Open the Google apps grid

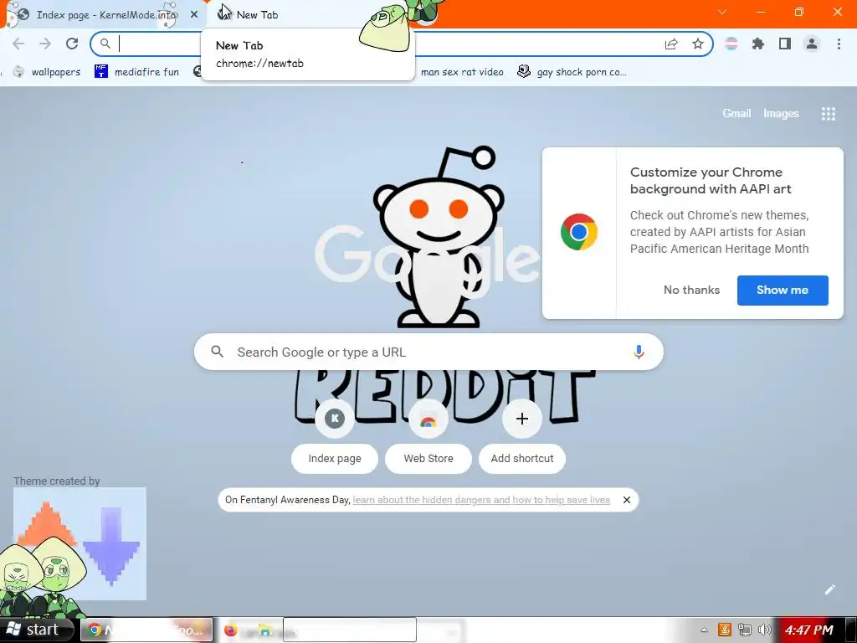click(828, 114)
